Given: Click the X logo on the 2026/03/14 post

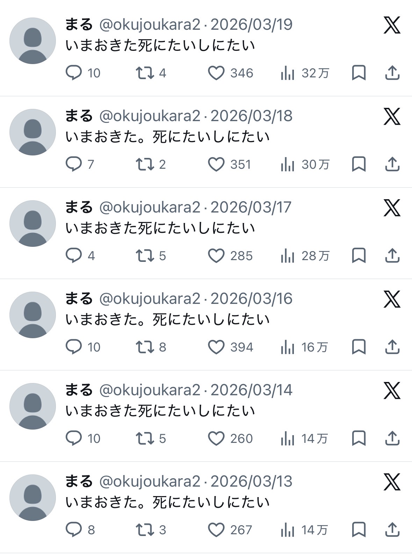Looking at the screenshot, I should 392,391.
